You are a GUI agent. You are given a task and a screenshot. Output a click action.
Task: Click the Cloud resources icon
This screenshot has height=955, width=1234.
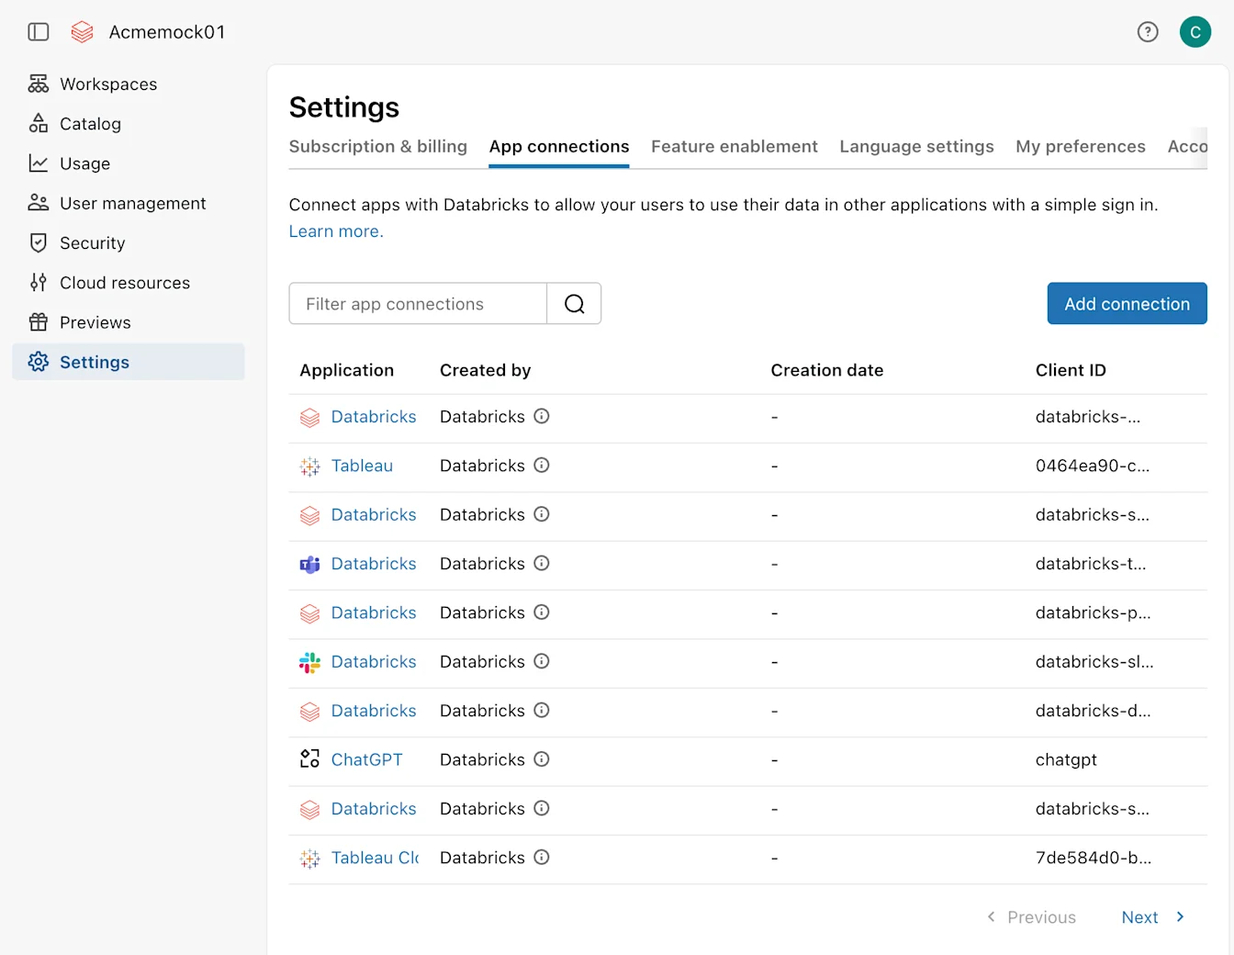click(x=39, y=282)
